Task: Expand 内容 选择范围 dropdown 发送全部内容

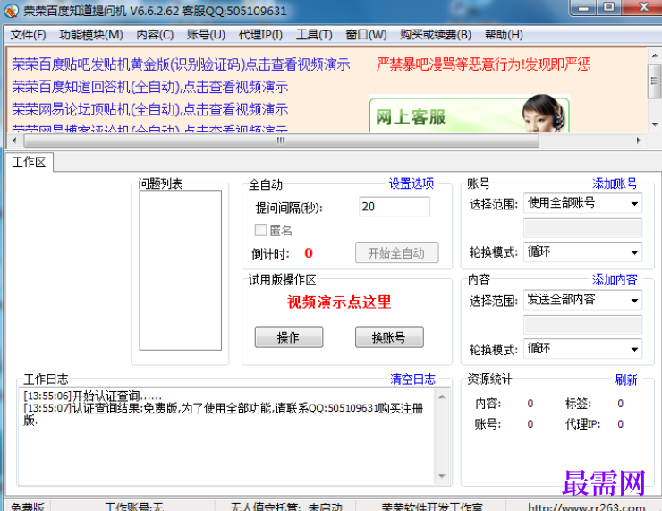Action: tap(583, 300)
